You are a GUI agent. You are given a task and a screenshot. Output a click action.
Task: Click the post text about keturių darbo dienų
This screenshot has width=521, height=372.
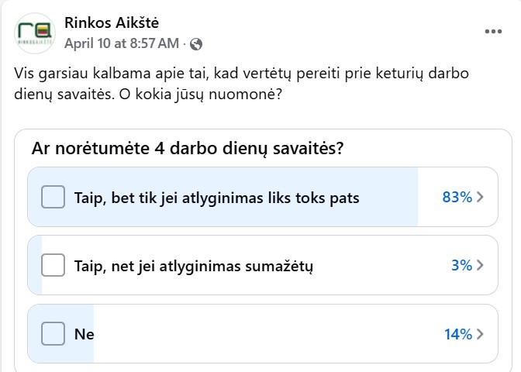tap(241, 84)
